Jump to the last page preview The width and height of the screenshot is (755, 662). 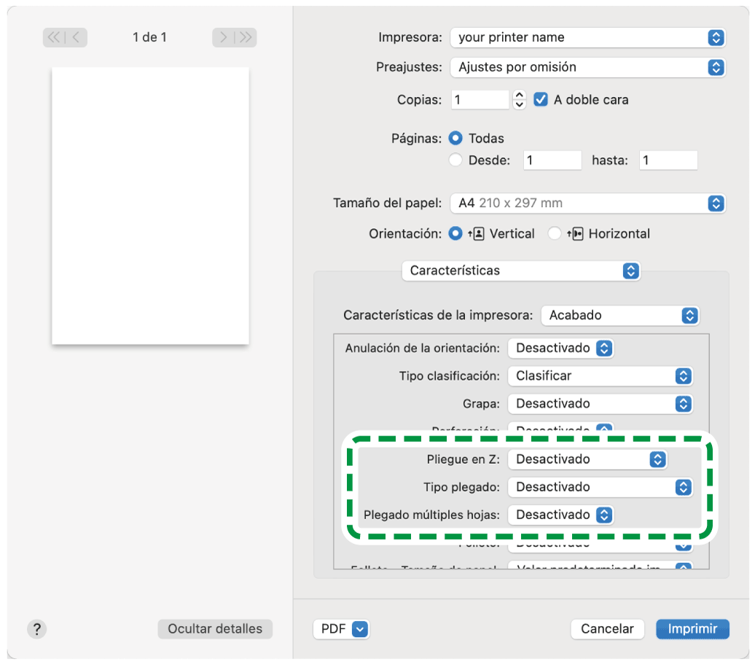click(x=246, y=37)
